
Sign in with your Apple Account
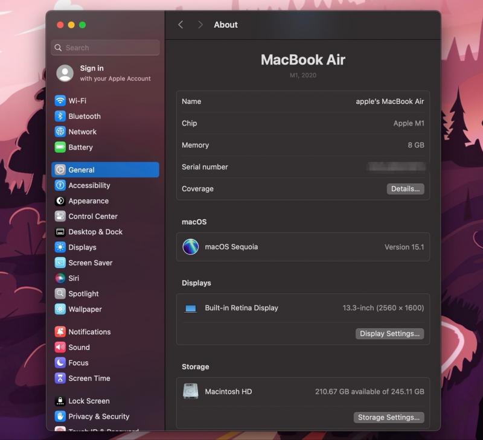pyautogui.click(x=105, y=73)
